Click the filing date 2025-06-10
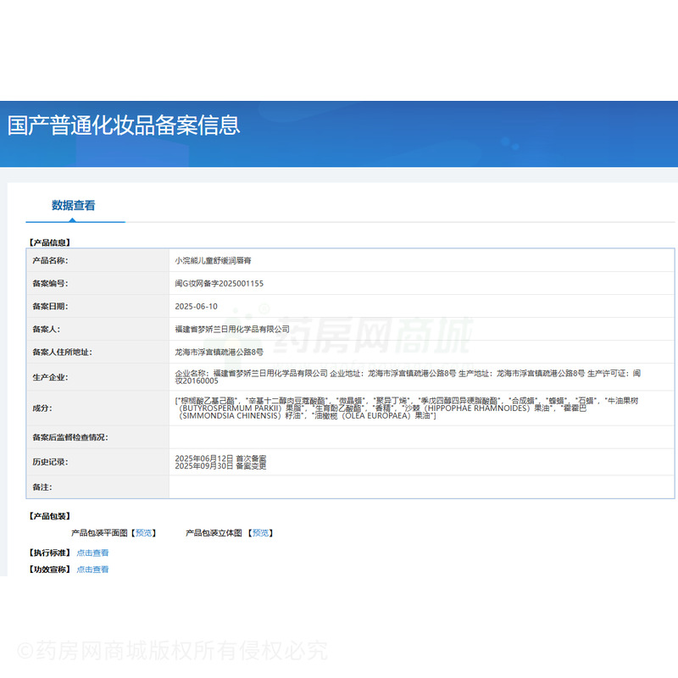The width and height of the screenshot is (678, 678). (x=196, y=307)
